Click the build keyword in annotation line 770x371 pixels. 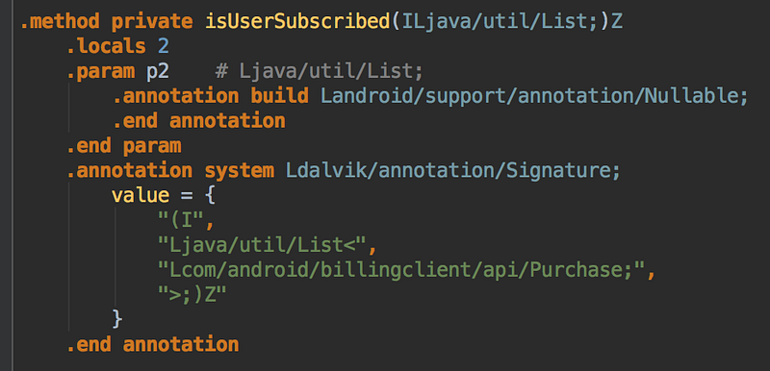point(279,96)
